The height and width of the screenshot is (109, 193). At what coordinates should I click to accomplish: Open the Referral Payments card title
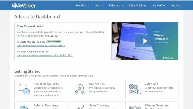point(46,105)
